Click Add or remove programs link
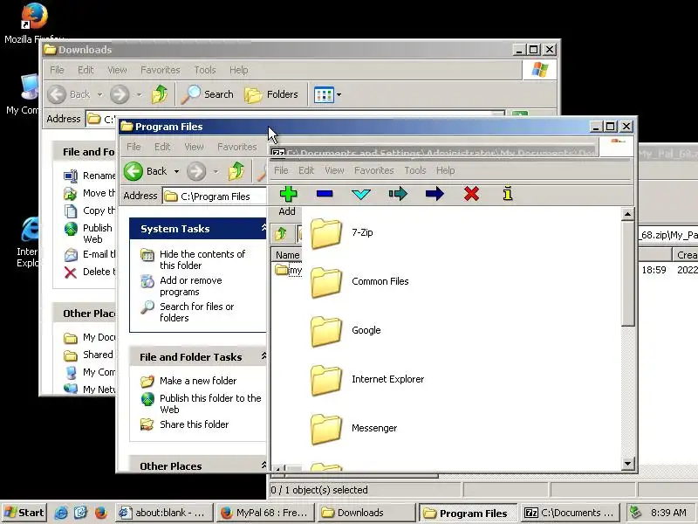 (x=181, y=286)
